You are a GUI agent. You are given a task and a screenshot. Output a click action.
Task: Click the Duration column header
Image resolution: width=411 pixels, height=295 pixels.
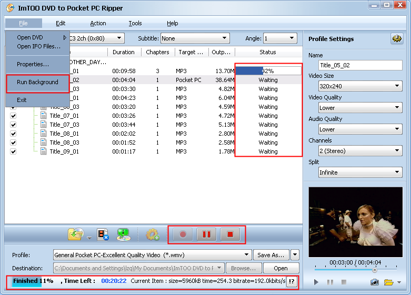[124, 52]
